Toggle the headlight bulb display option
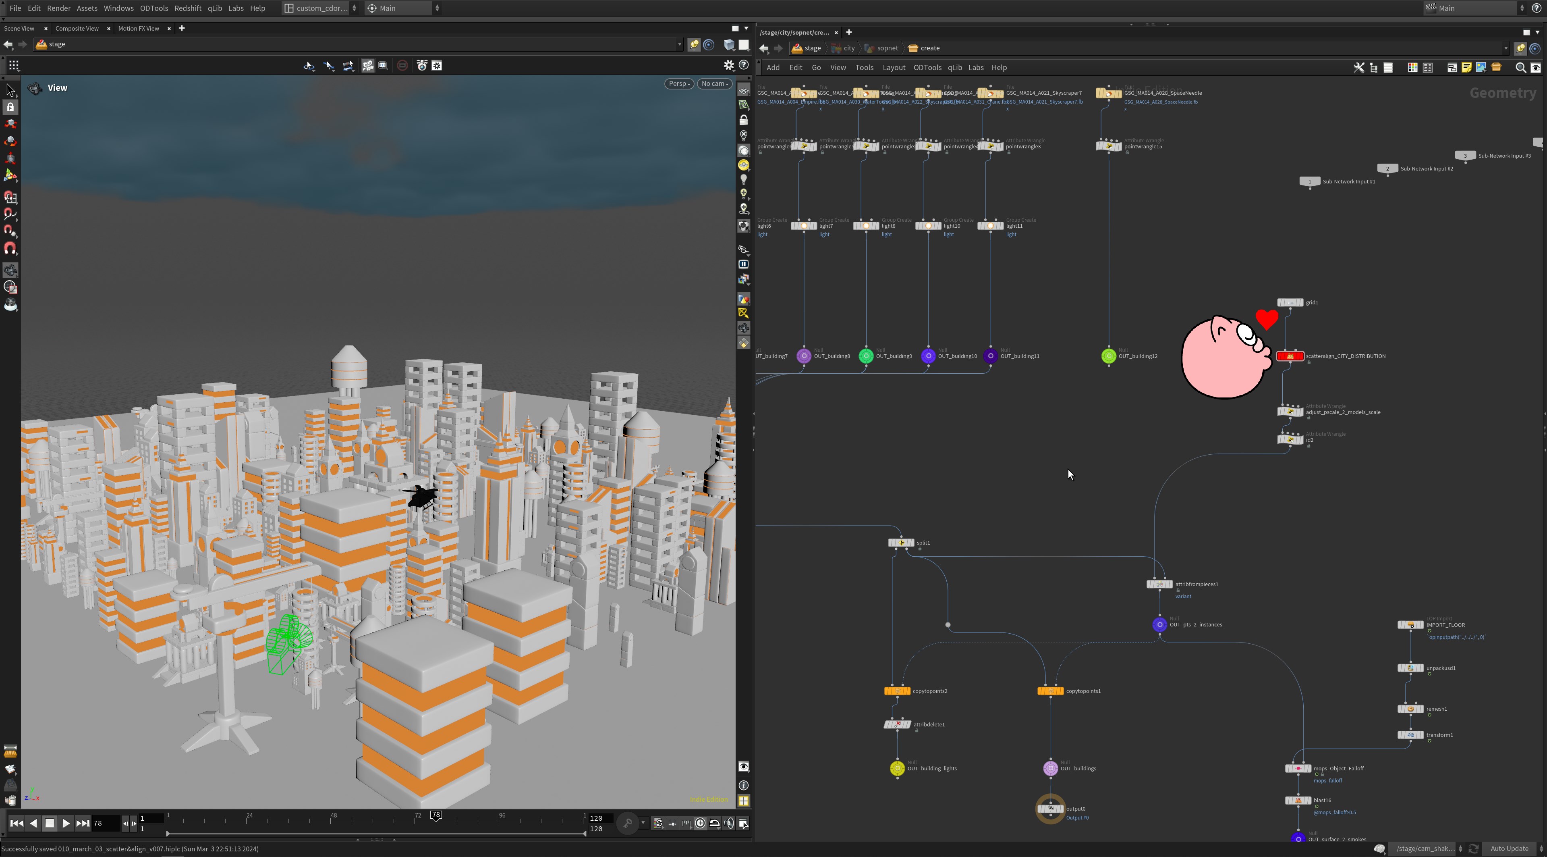Screen dimensions: 1547x857 [x=743, y=179]
